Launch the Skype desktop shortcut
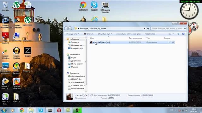Screen dimensions: 202x113 click(94, 6)
